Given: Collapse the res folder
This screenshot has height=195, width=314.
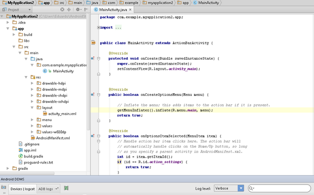Looking at the screenshot, I should [26, 77].
